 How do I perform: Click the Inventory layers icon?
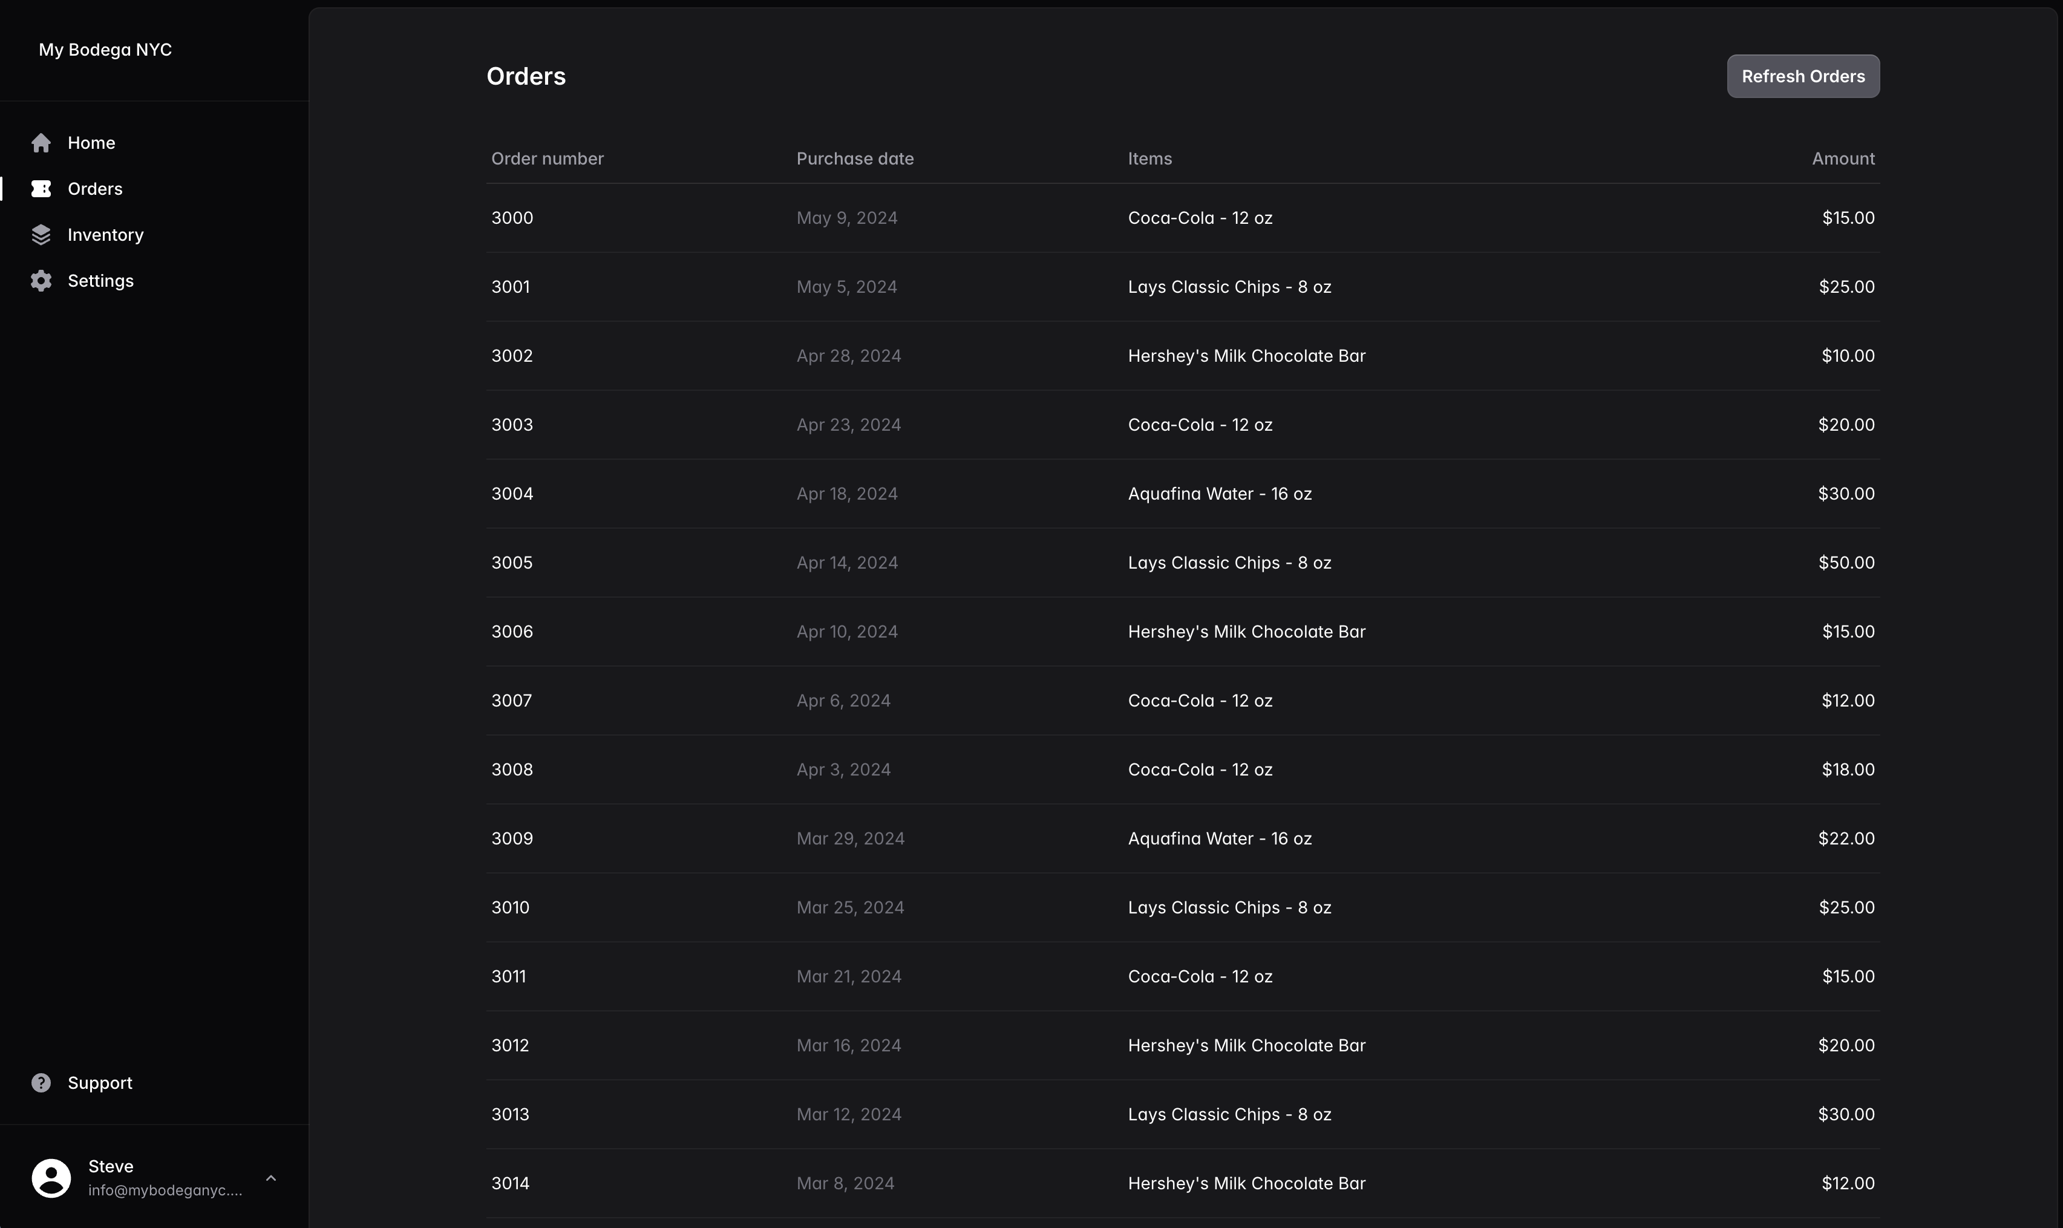pyautogui.click(x=41, y=235)
